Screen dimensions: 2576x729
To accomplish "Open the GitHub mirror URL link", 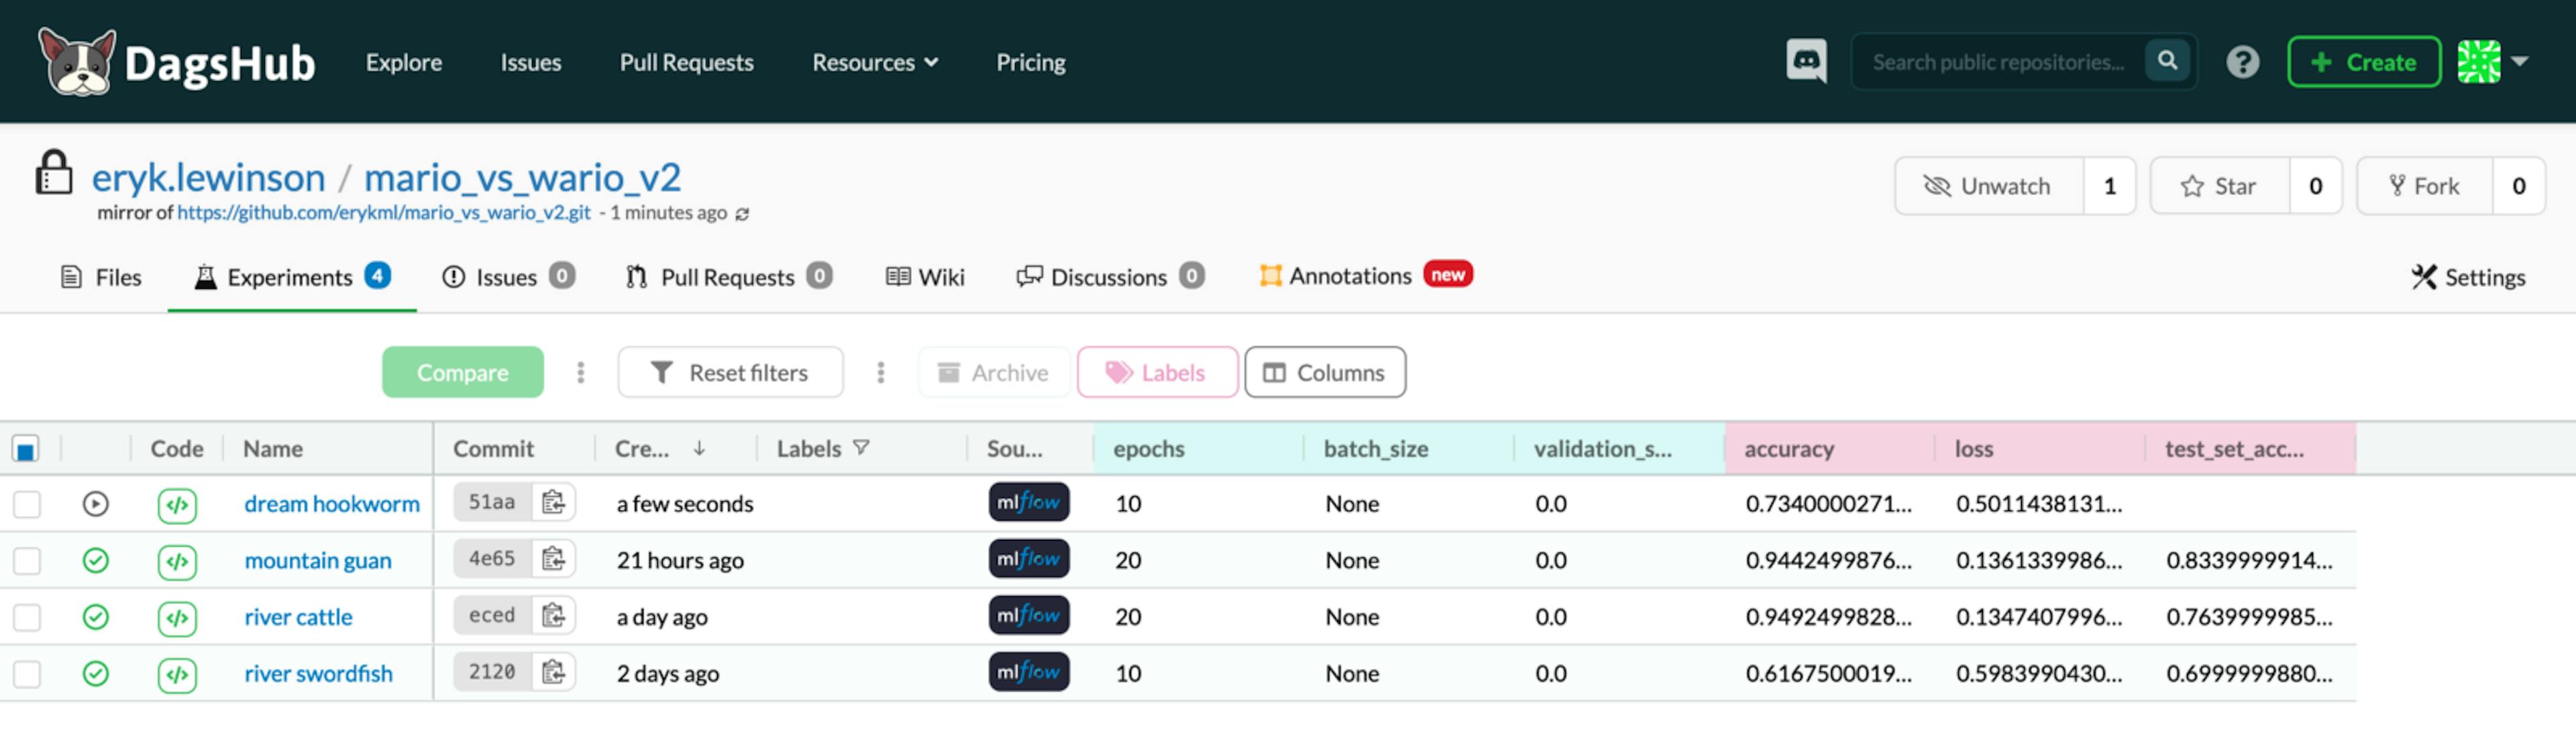I will [384, 213].
